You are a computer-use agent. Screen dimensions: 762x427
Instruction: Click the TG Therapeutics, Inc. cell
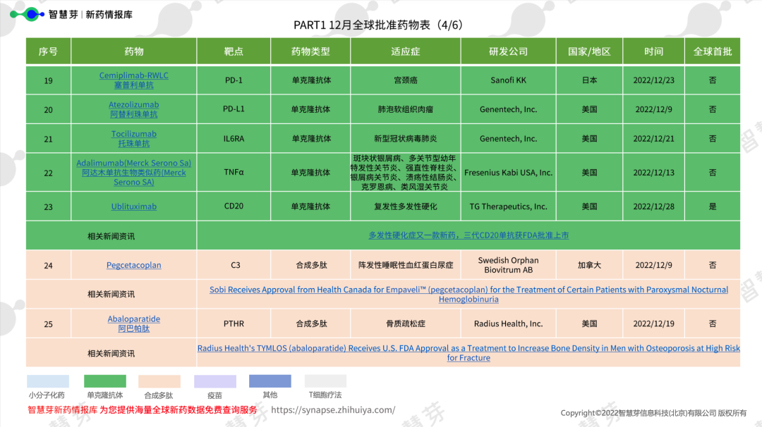click(x=508, y=206)
